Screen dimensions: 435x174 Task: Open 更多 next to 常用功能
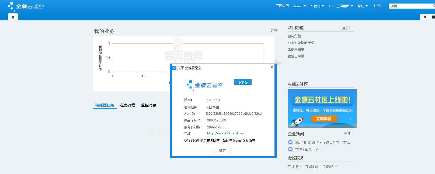346,28
